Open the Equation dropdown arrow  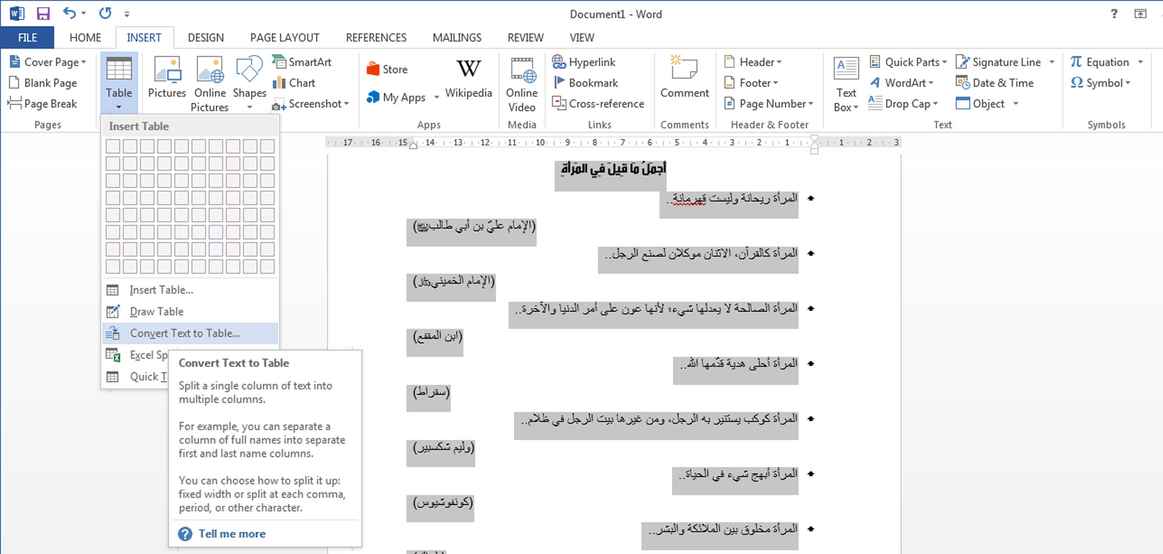coord(1140,62)
